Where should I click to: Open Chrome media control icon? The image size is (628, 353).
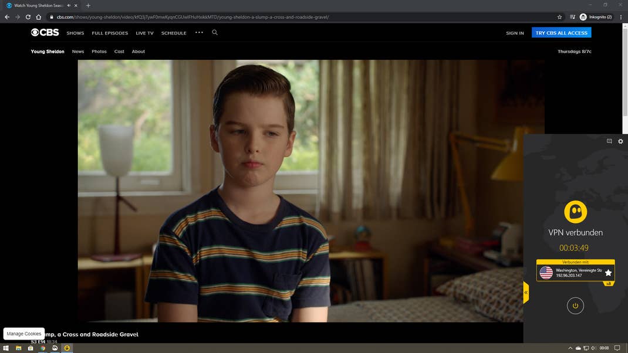click(x=573, y=17)
